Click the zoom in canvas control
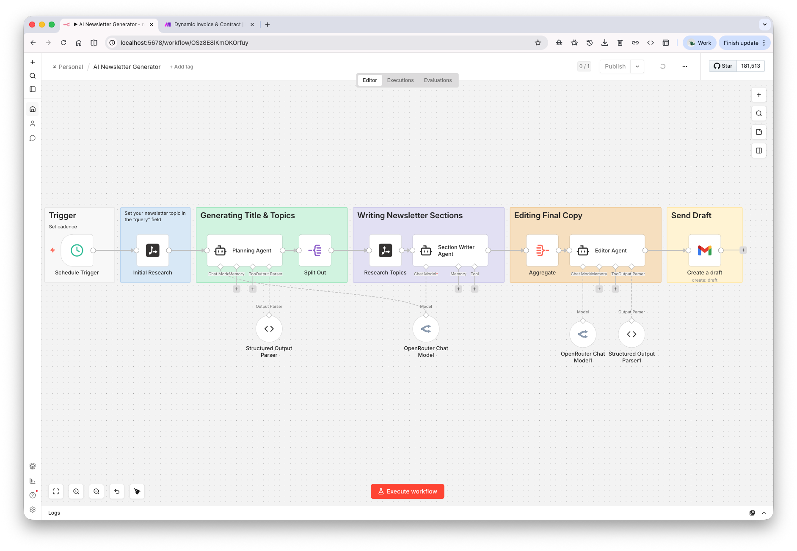The height and width of the screenshot is (551, 797). tap(76, 491)
